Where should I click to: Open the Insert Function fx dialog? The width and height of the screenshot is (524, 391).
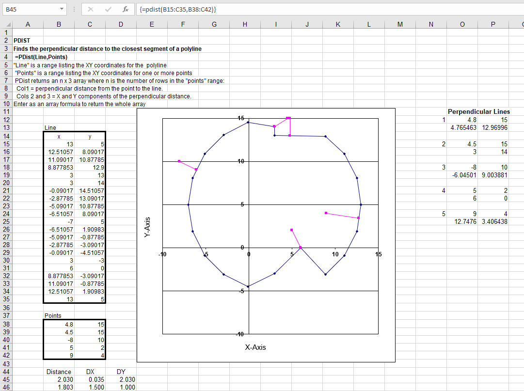coord(125,9)
